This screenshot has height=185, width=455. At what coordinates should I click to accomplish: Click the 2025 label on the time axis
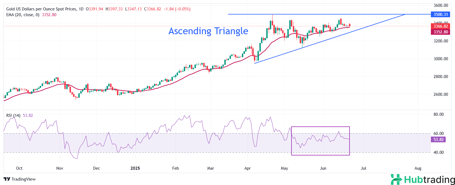135,168
